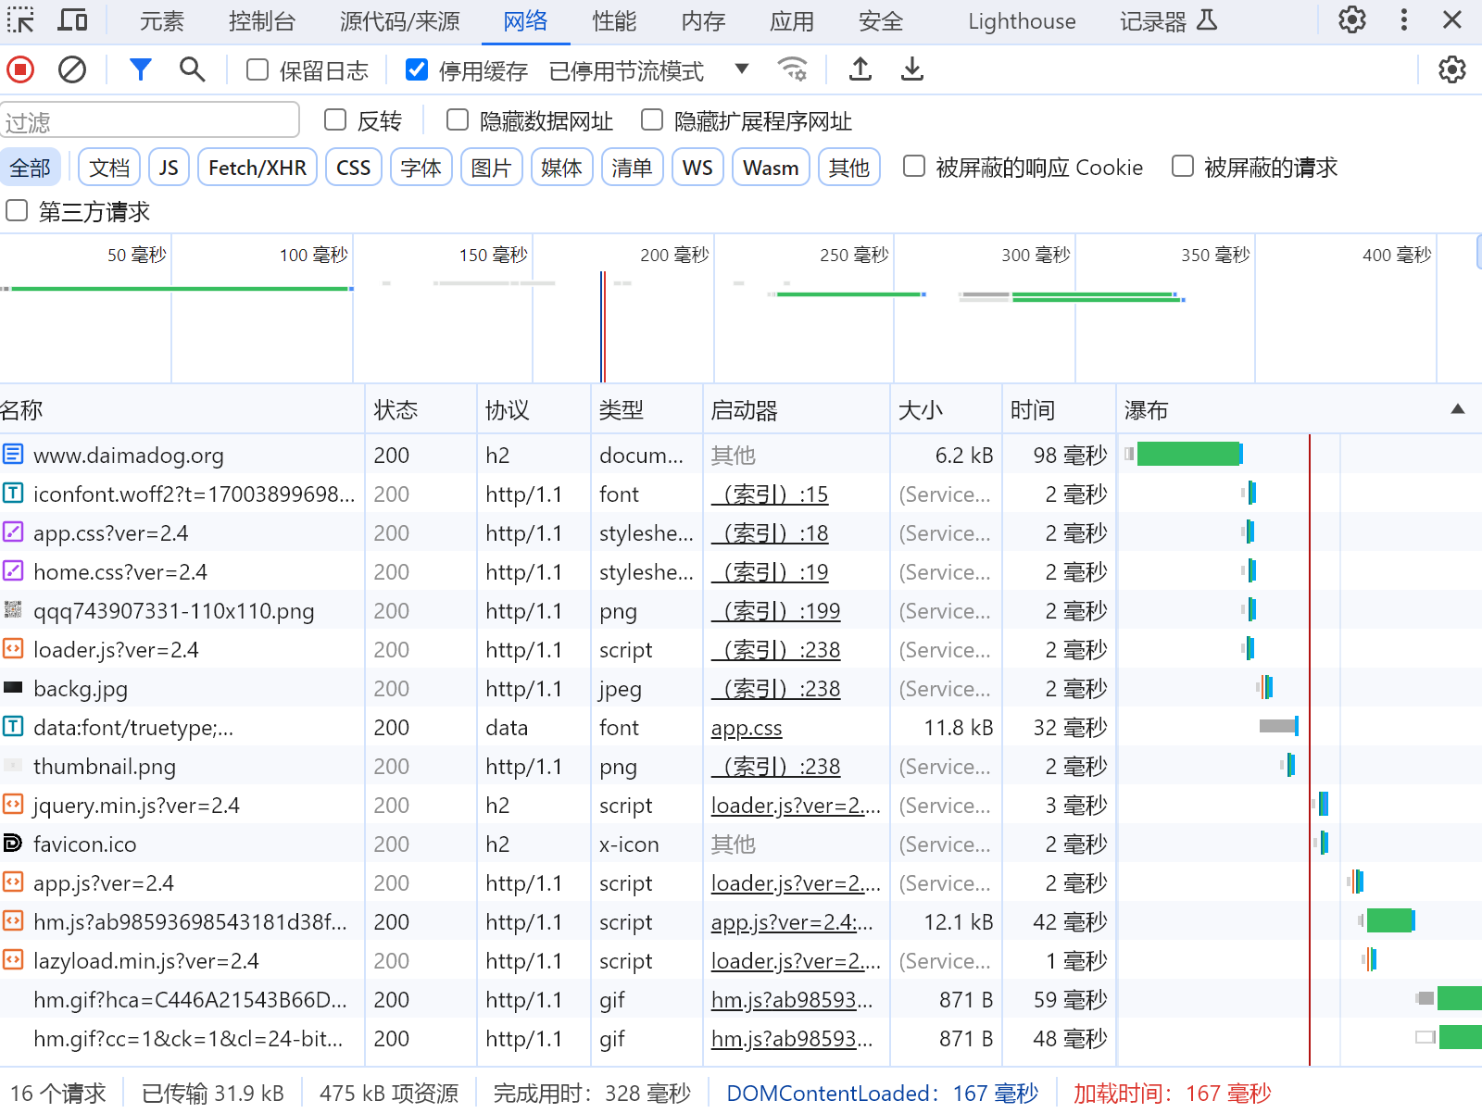Open network conditions wifi icon
Screen dimensions: 1482x1113
(793, 69)
